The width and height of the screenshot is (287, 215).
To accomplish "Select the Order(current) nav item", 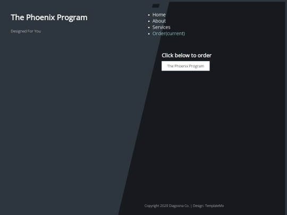I will pos(168,33).
